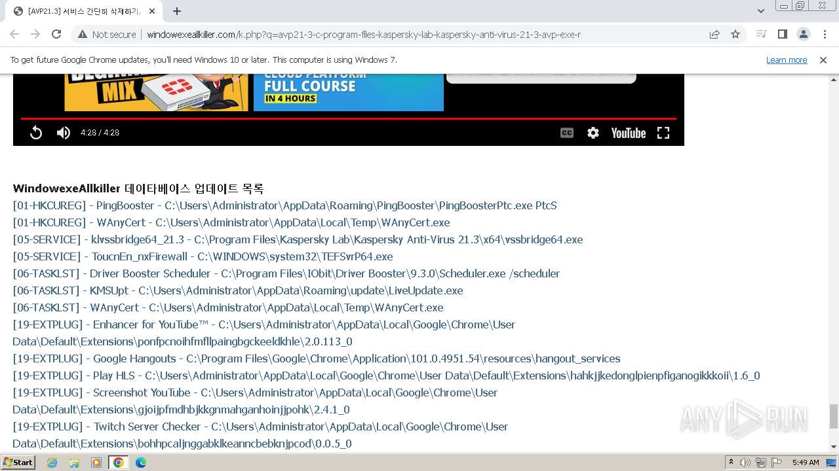This screenshot has width=839, height=471.
Task: Open the Chrome profile avatar
Action: click(803, 34)
